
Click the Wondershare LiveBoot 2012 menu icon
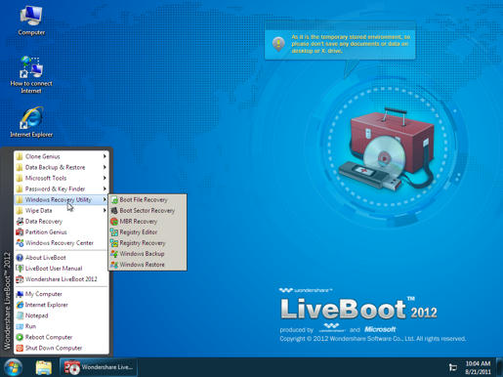[x=20, y=279]
